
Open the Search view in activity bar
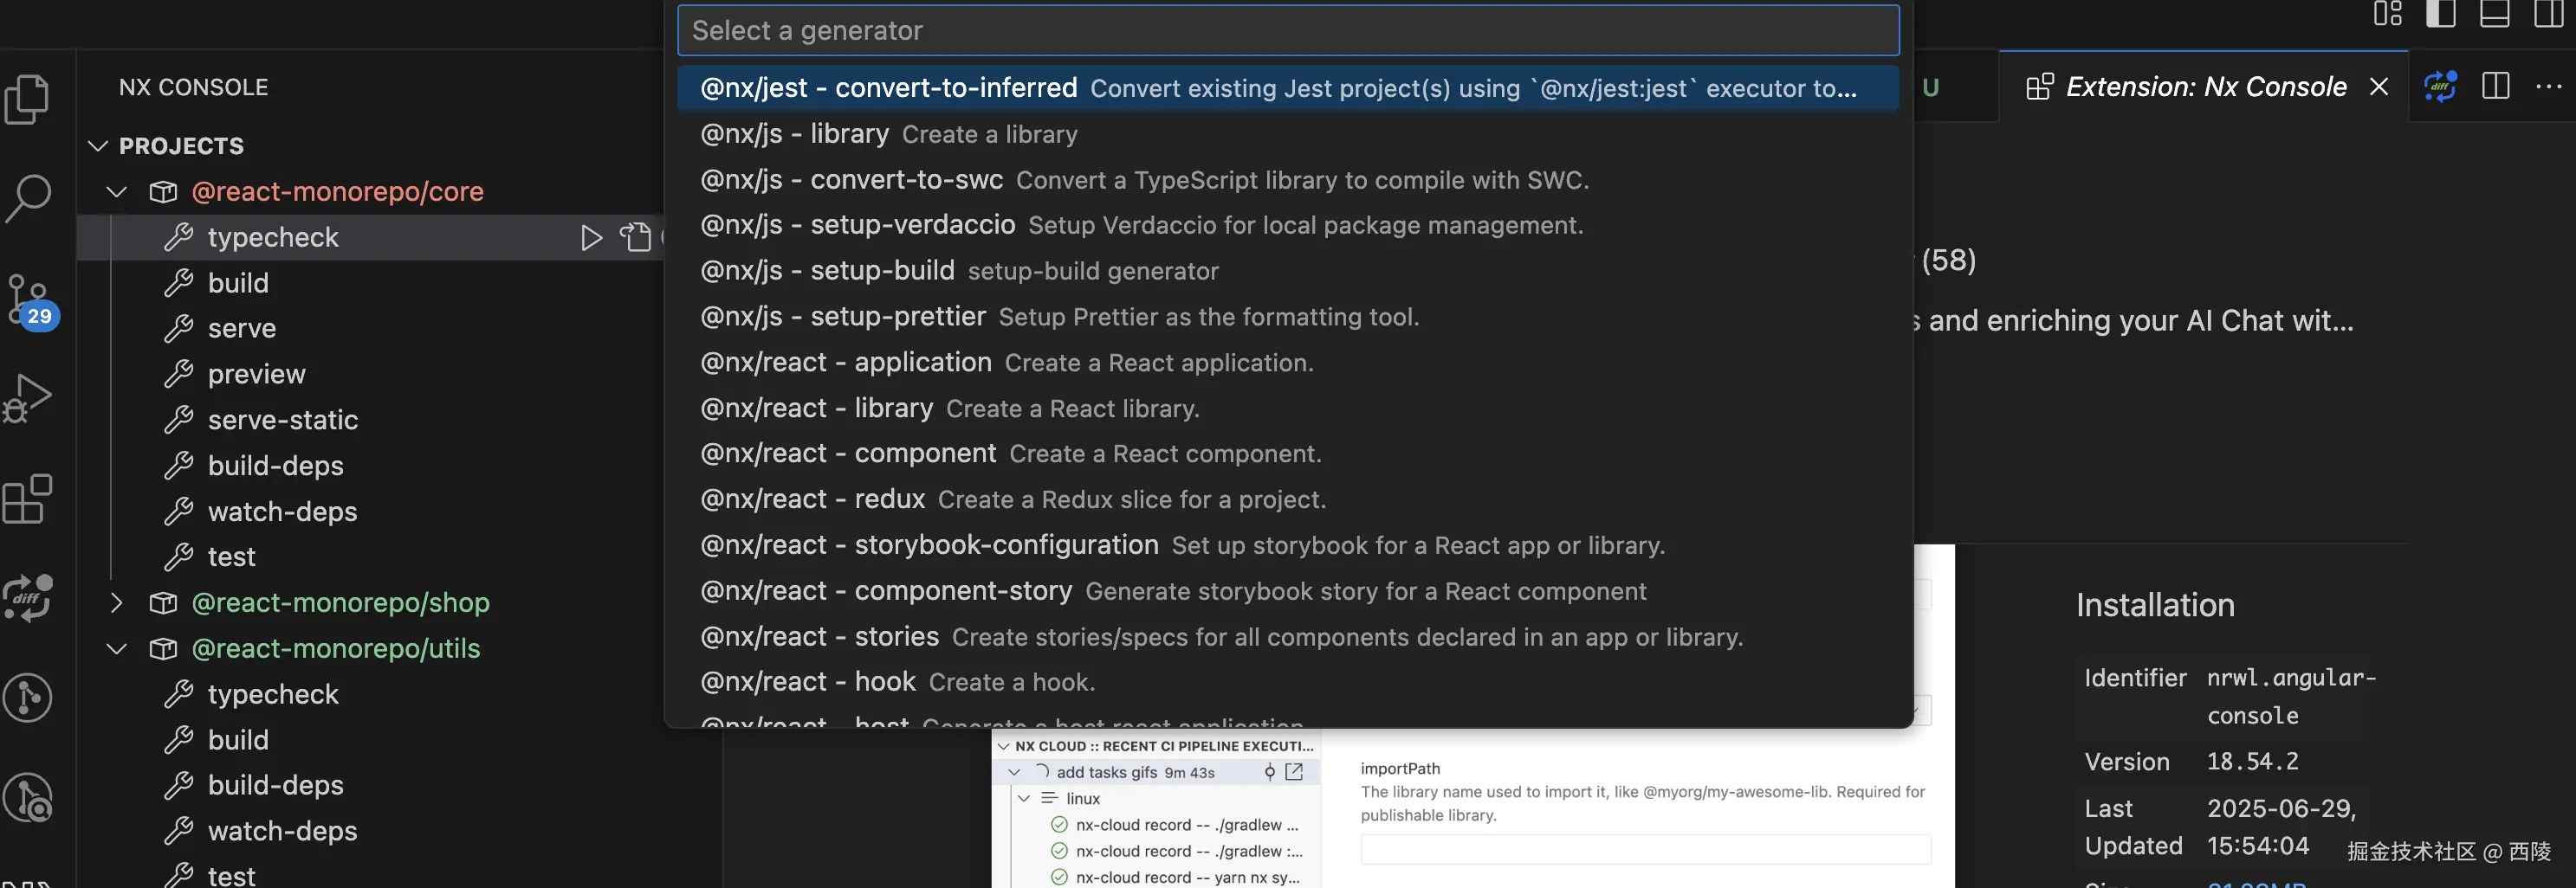[28, 198]
